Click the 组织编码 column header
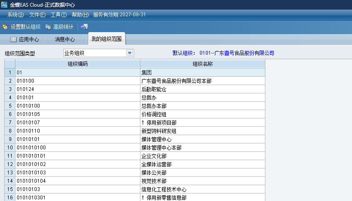Viewport: 352px width, 201px height. (x=77, y=64)
